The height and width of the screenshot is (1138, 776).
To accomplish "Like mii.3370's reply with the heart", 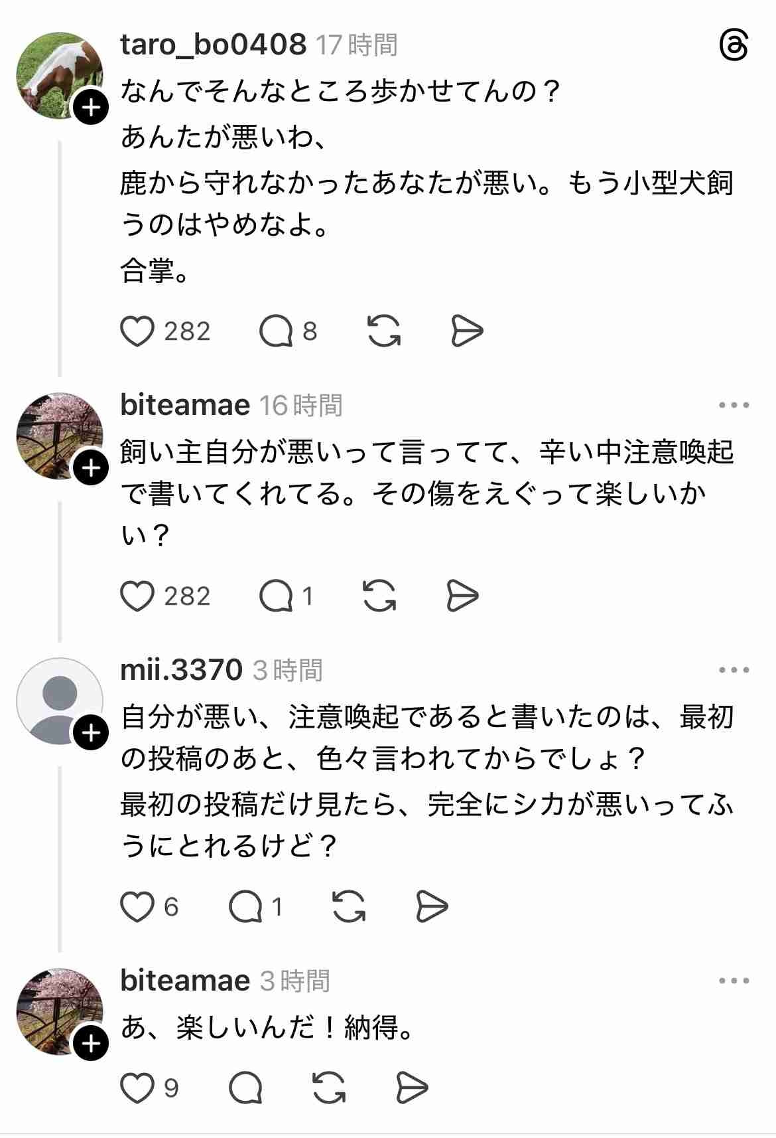I will (137, 907).
